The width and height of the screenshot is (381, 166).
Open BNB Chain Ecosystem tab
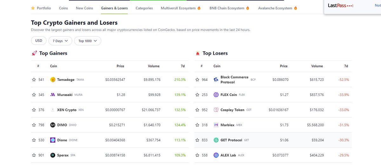pos(230,8)
